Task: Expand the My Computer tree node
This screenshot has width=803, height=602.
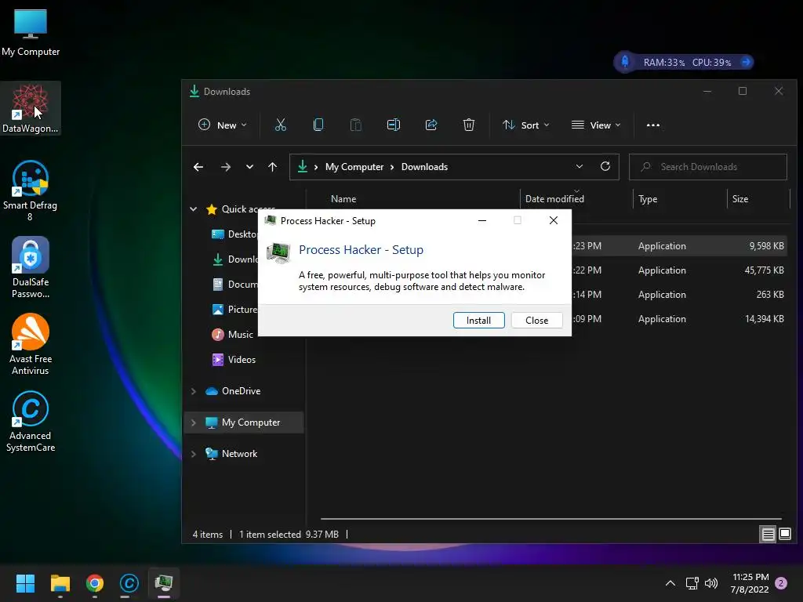Action: 194,422
